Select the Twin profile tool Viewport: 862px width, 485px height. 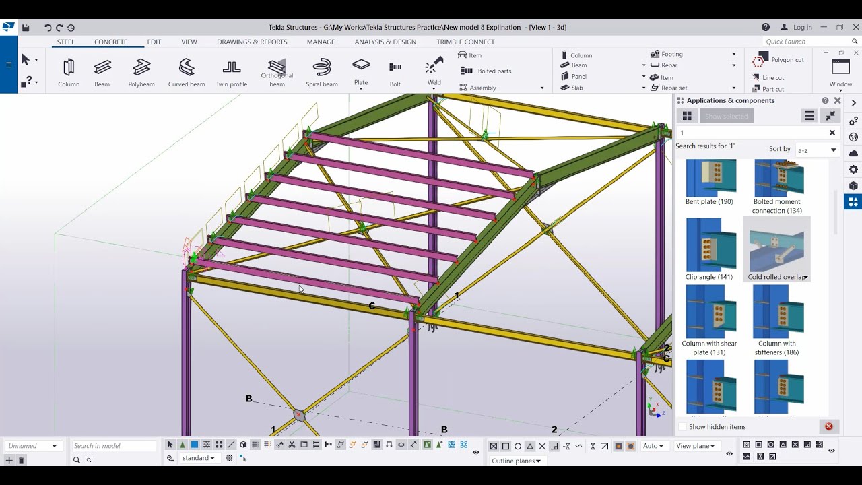click(x=232, y=72)
